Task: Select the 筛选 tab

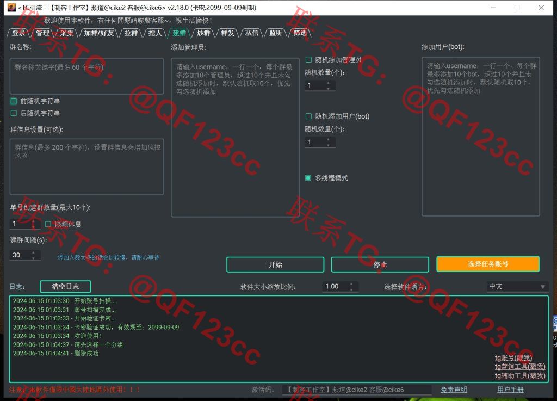Action: pyautogui.click(x=300, y=33)
